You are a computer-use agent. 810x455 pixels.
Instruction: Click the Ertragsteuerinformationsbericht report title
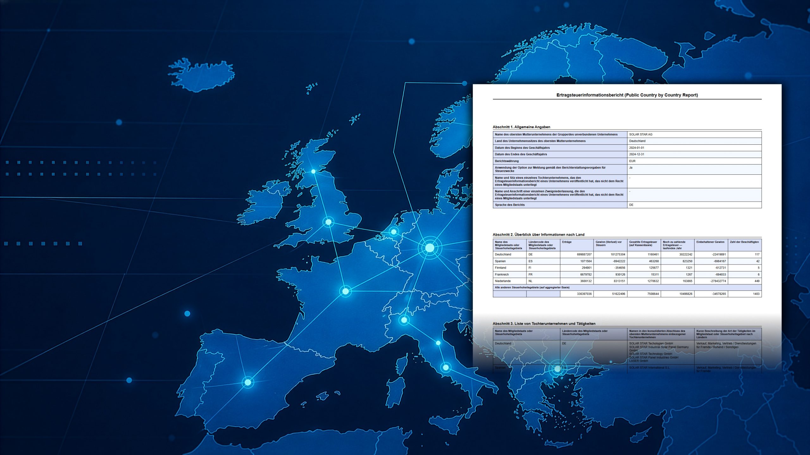[627, 95]
